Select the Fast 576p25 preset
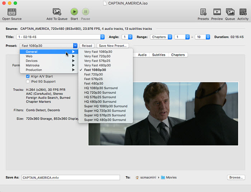The height and width of the screenshot is (192, 251). [106, 79]
